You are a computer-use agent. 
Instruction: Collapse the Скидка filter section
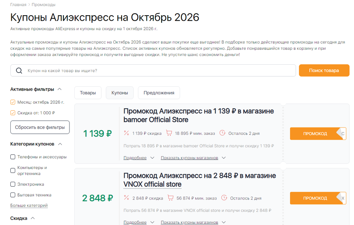(33, 218)
